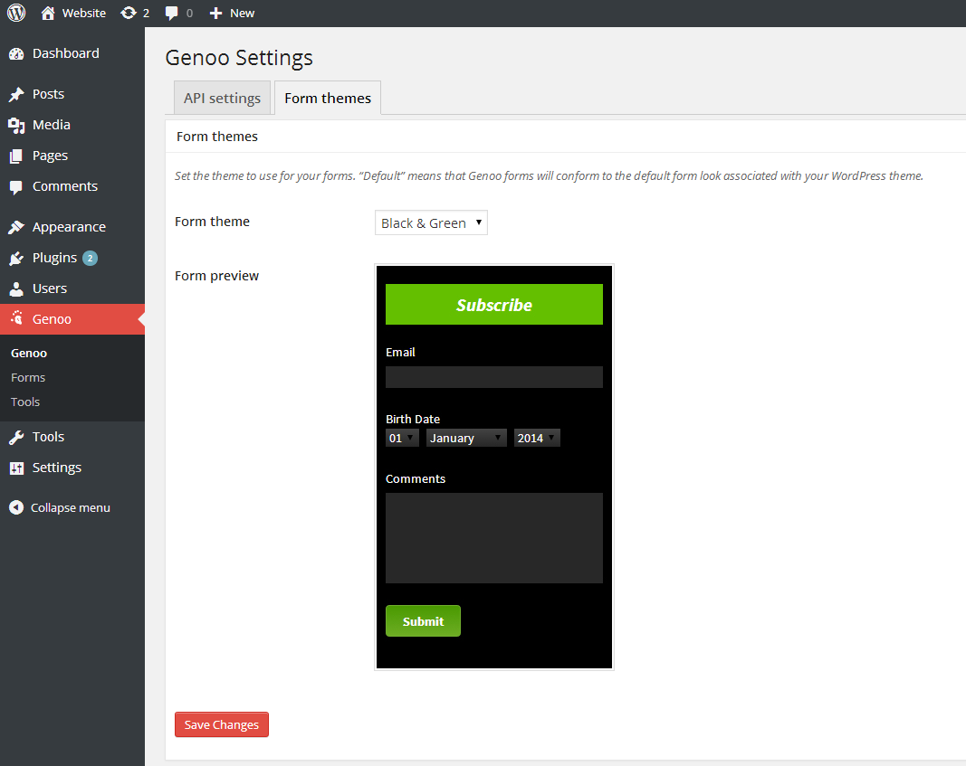Click the Comments textarea in preview
966x766 pixels.
494,538
